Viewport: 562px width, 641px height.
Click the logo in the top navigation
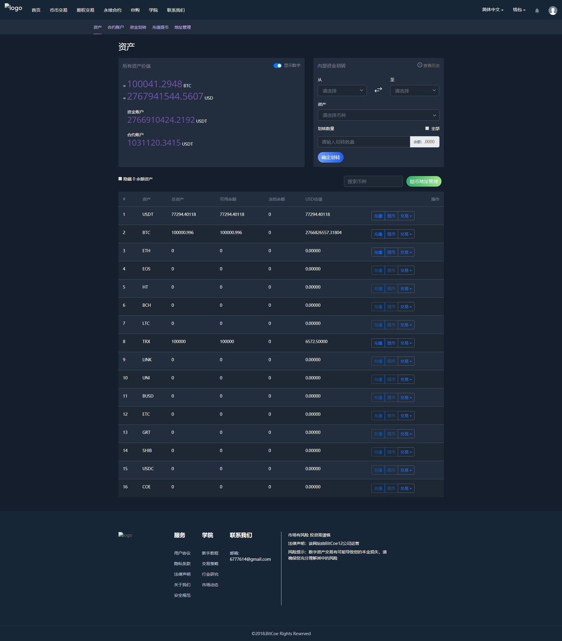tap(13, 8)
